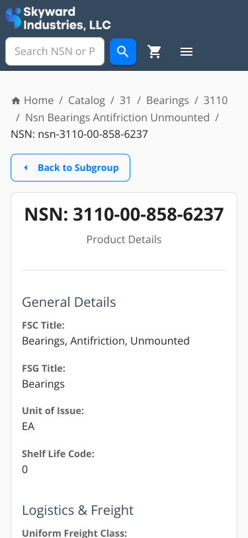Navigate to the 3110 breadcrumb

coord(216,100)
